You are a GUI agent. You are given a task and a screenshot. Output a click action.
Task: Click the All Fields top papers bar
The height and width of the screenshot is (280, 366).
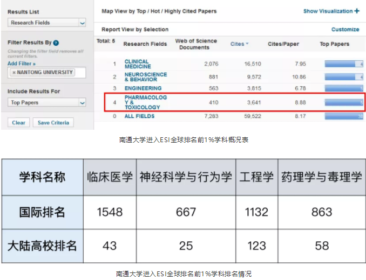[344, 116]
